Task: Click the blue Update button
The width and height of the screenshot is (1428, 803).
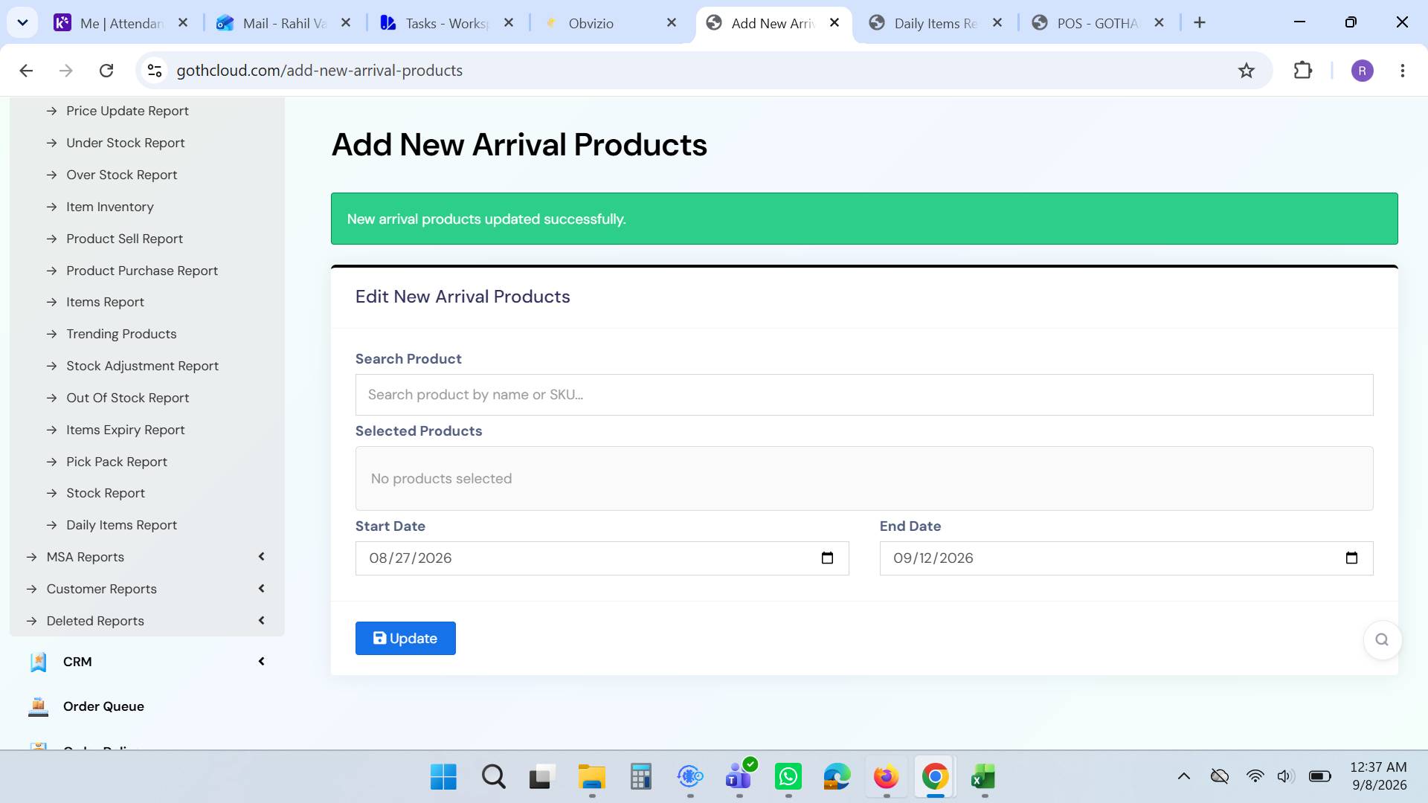Action: tap(405, 638)
